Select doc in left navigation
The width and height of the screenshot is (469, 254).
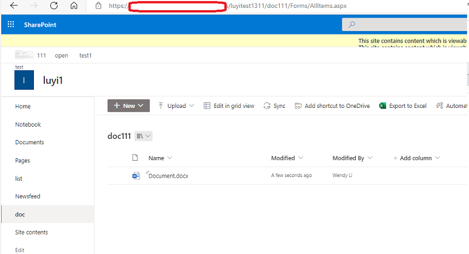coord(48,214)
